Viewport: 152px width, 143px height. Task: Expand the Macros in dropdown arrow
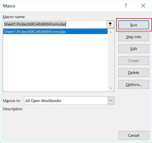111,101
